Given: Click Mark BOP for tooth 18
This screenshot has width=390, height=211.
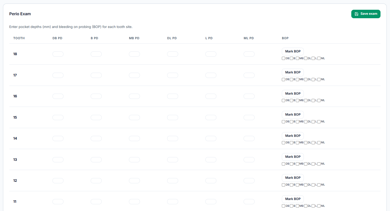Looking at the screenshot, I should click(293, 51).
